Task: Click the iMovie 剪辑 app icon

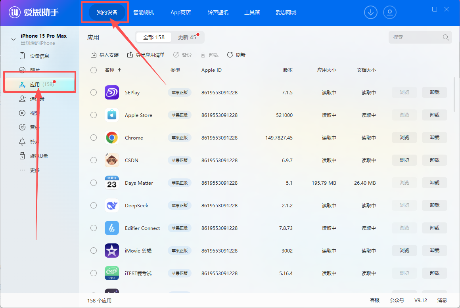Action: coord(112,251)
